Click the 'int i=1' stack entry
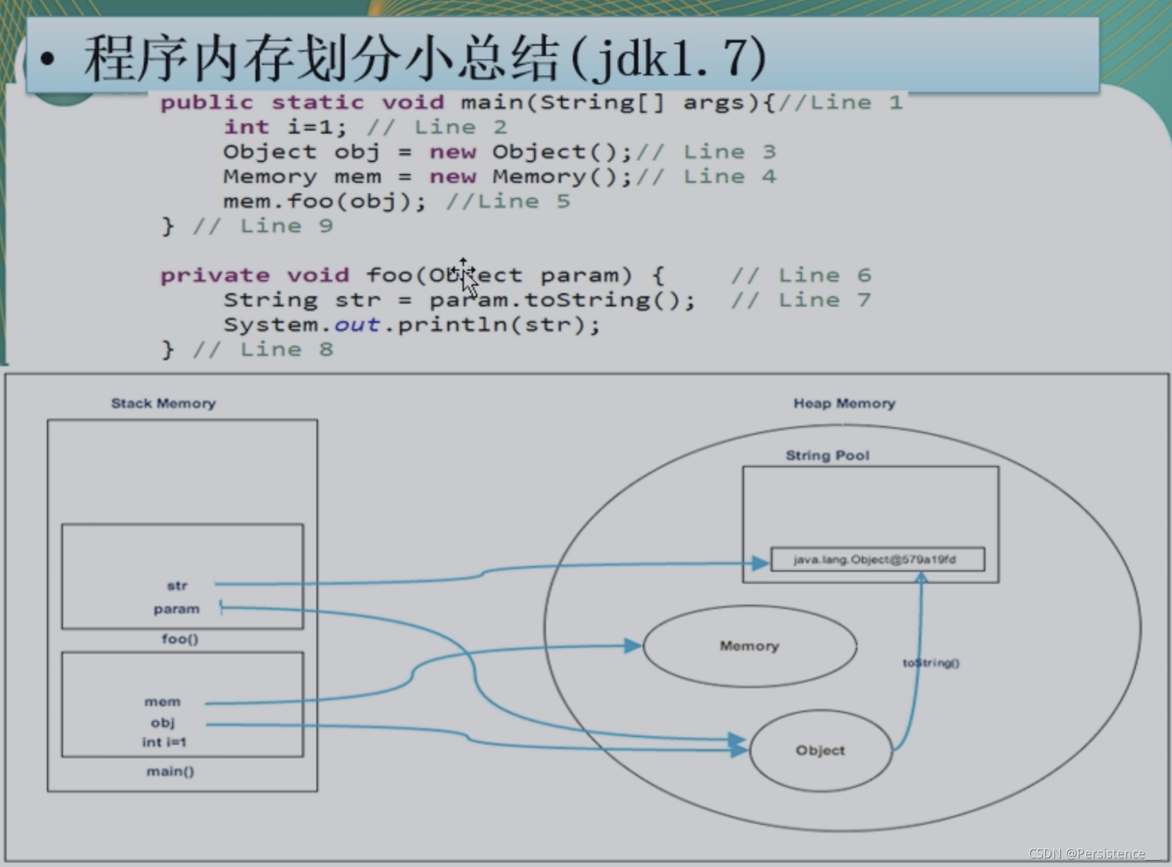The width and height of the screenshot is (1172, 867). click(x=164, y=742)
